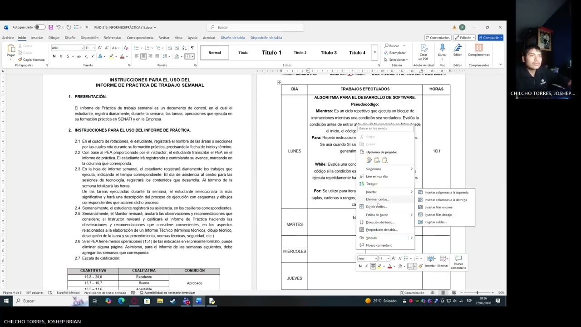Toggle underline S in ribbon
This screenshot has width=581, height=327.
68,56
